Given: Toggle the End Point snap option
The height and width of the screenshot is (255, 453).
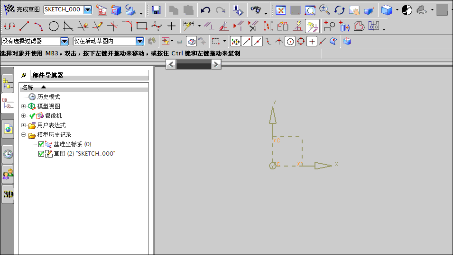Looking at the screenshot, I should click(247, 42).
